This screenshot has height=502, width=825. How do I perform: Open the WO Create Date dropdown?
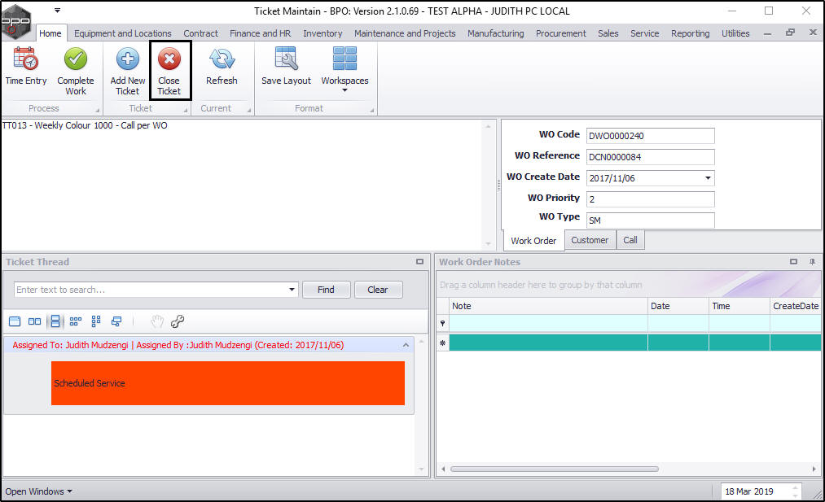[x=708, y=178]
